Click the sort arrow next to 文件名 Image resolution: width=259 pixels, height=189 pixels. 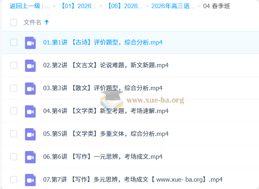pos(46,22)
